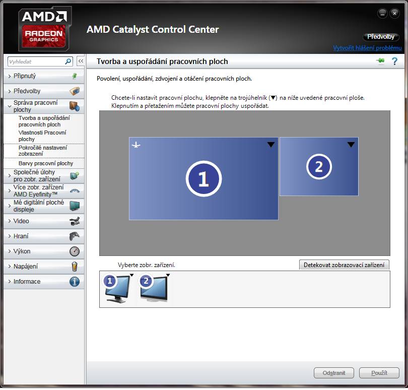
Task: Click the Použít button
Action: [379, 373]
